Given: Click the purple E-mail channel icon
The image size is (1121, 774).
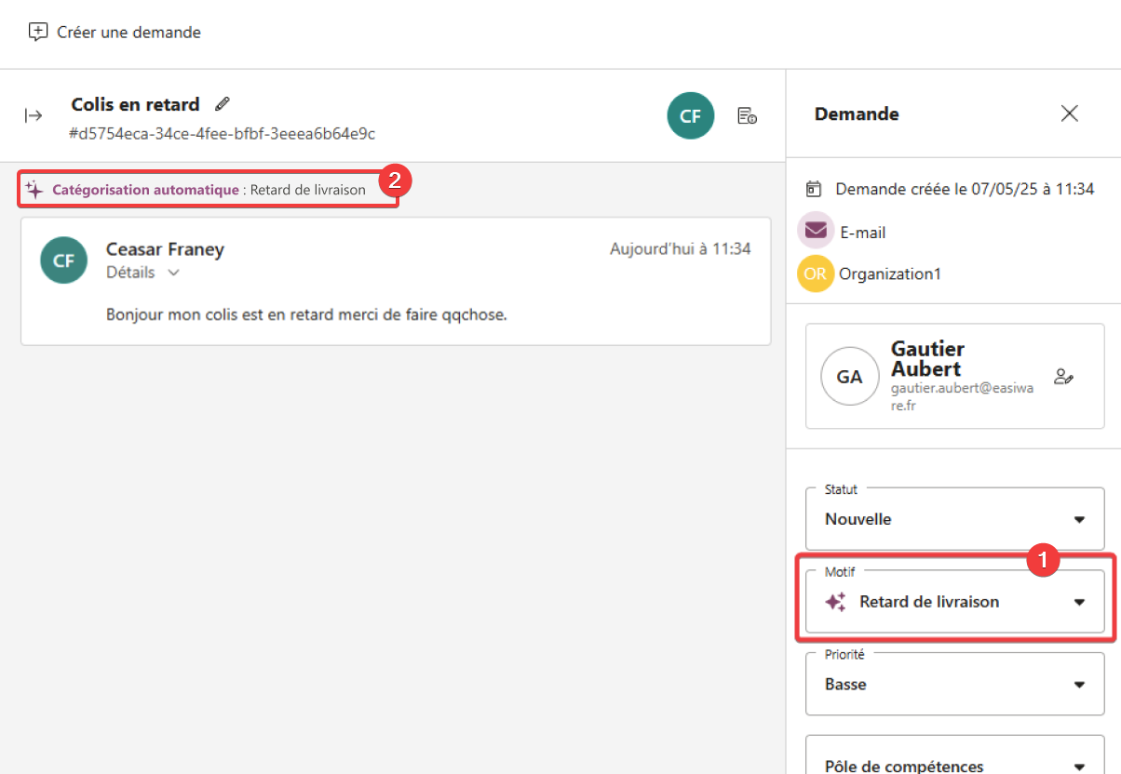Looking at the screenshot, I should pos(816,231).
